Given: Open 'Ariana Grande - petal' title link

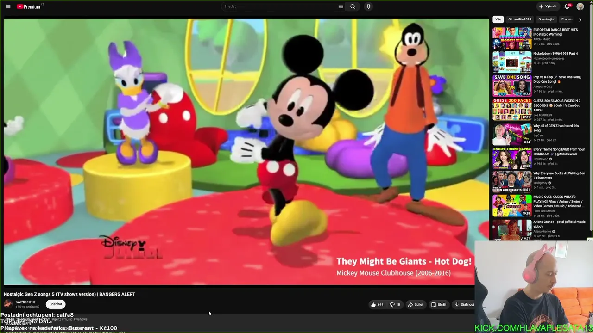Looking at the screenshot, I should point(559,224).
